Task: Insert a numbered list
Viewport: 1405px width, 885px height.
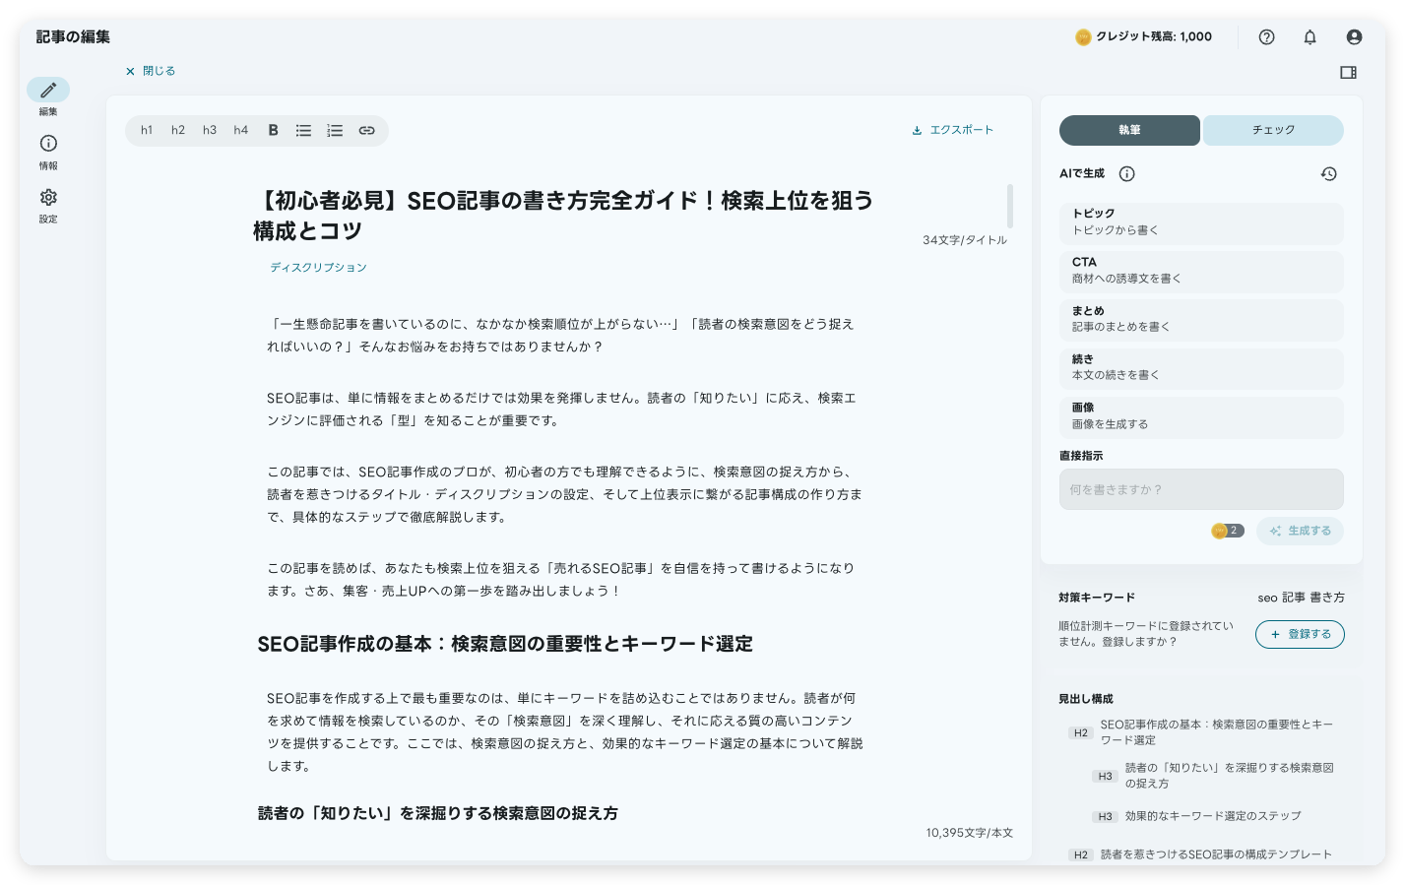Action: coord(335,130)
